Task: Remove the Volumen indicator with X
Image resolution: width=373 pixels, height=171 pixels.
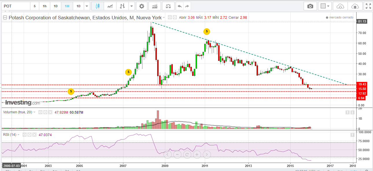Action: 50,112
